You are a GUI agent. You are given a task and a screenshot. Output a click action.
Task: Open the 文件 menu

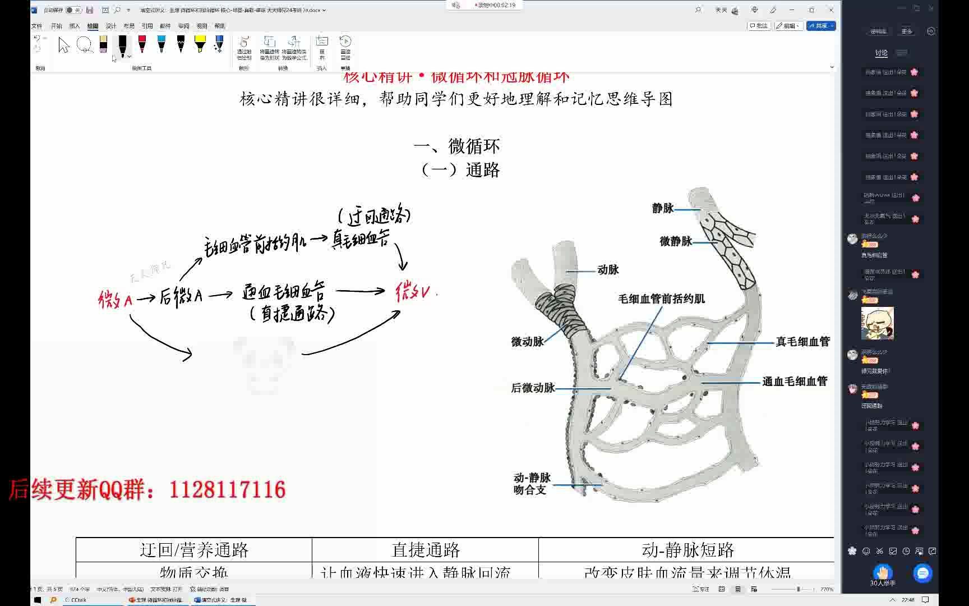pos(37,26)
